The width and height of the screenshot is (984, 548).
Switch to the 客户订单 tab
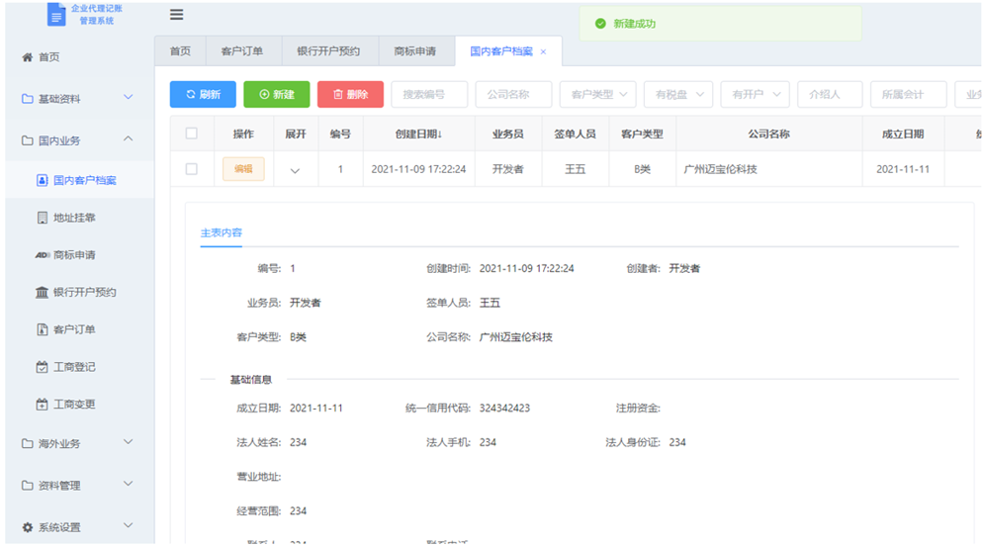click(x=242, y=51)
